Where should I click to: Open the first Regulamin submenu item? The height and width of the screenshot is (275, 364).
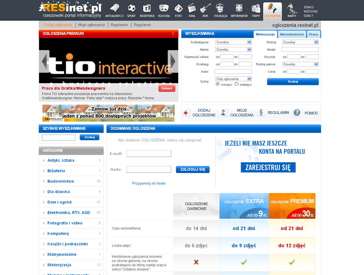119,25
